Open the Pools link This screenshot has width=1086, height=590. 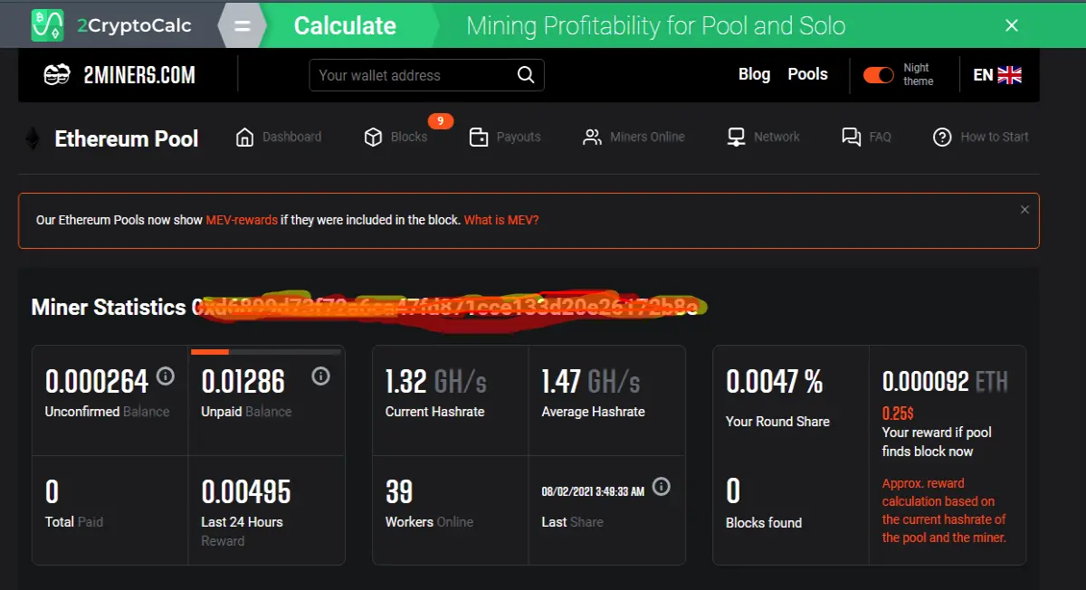(x=807, y=74)
